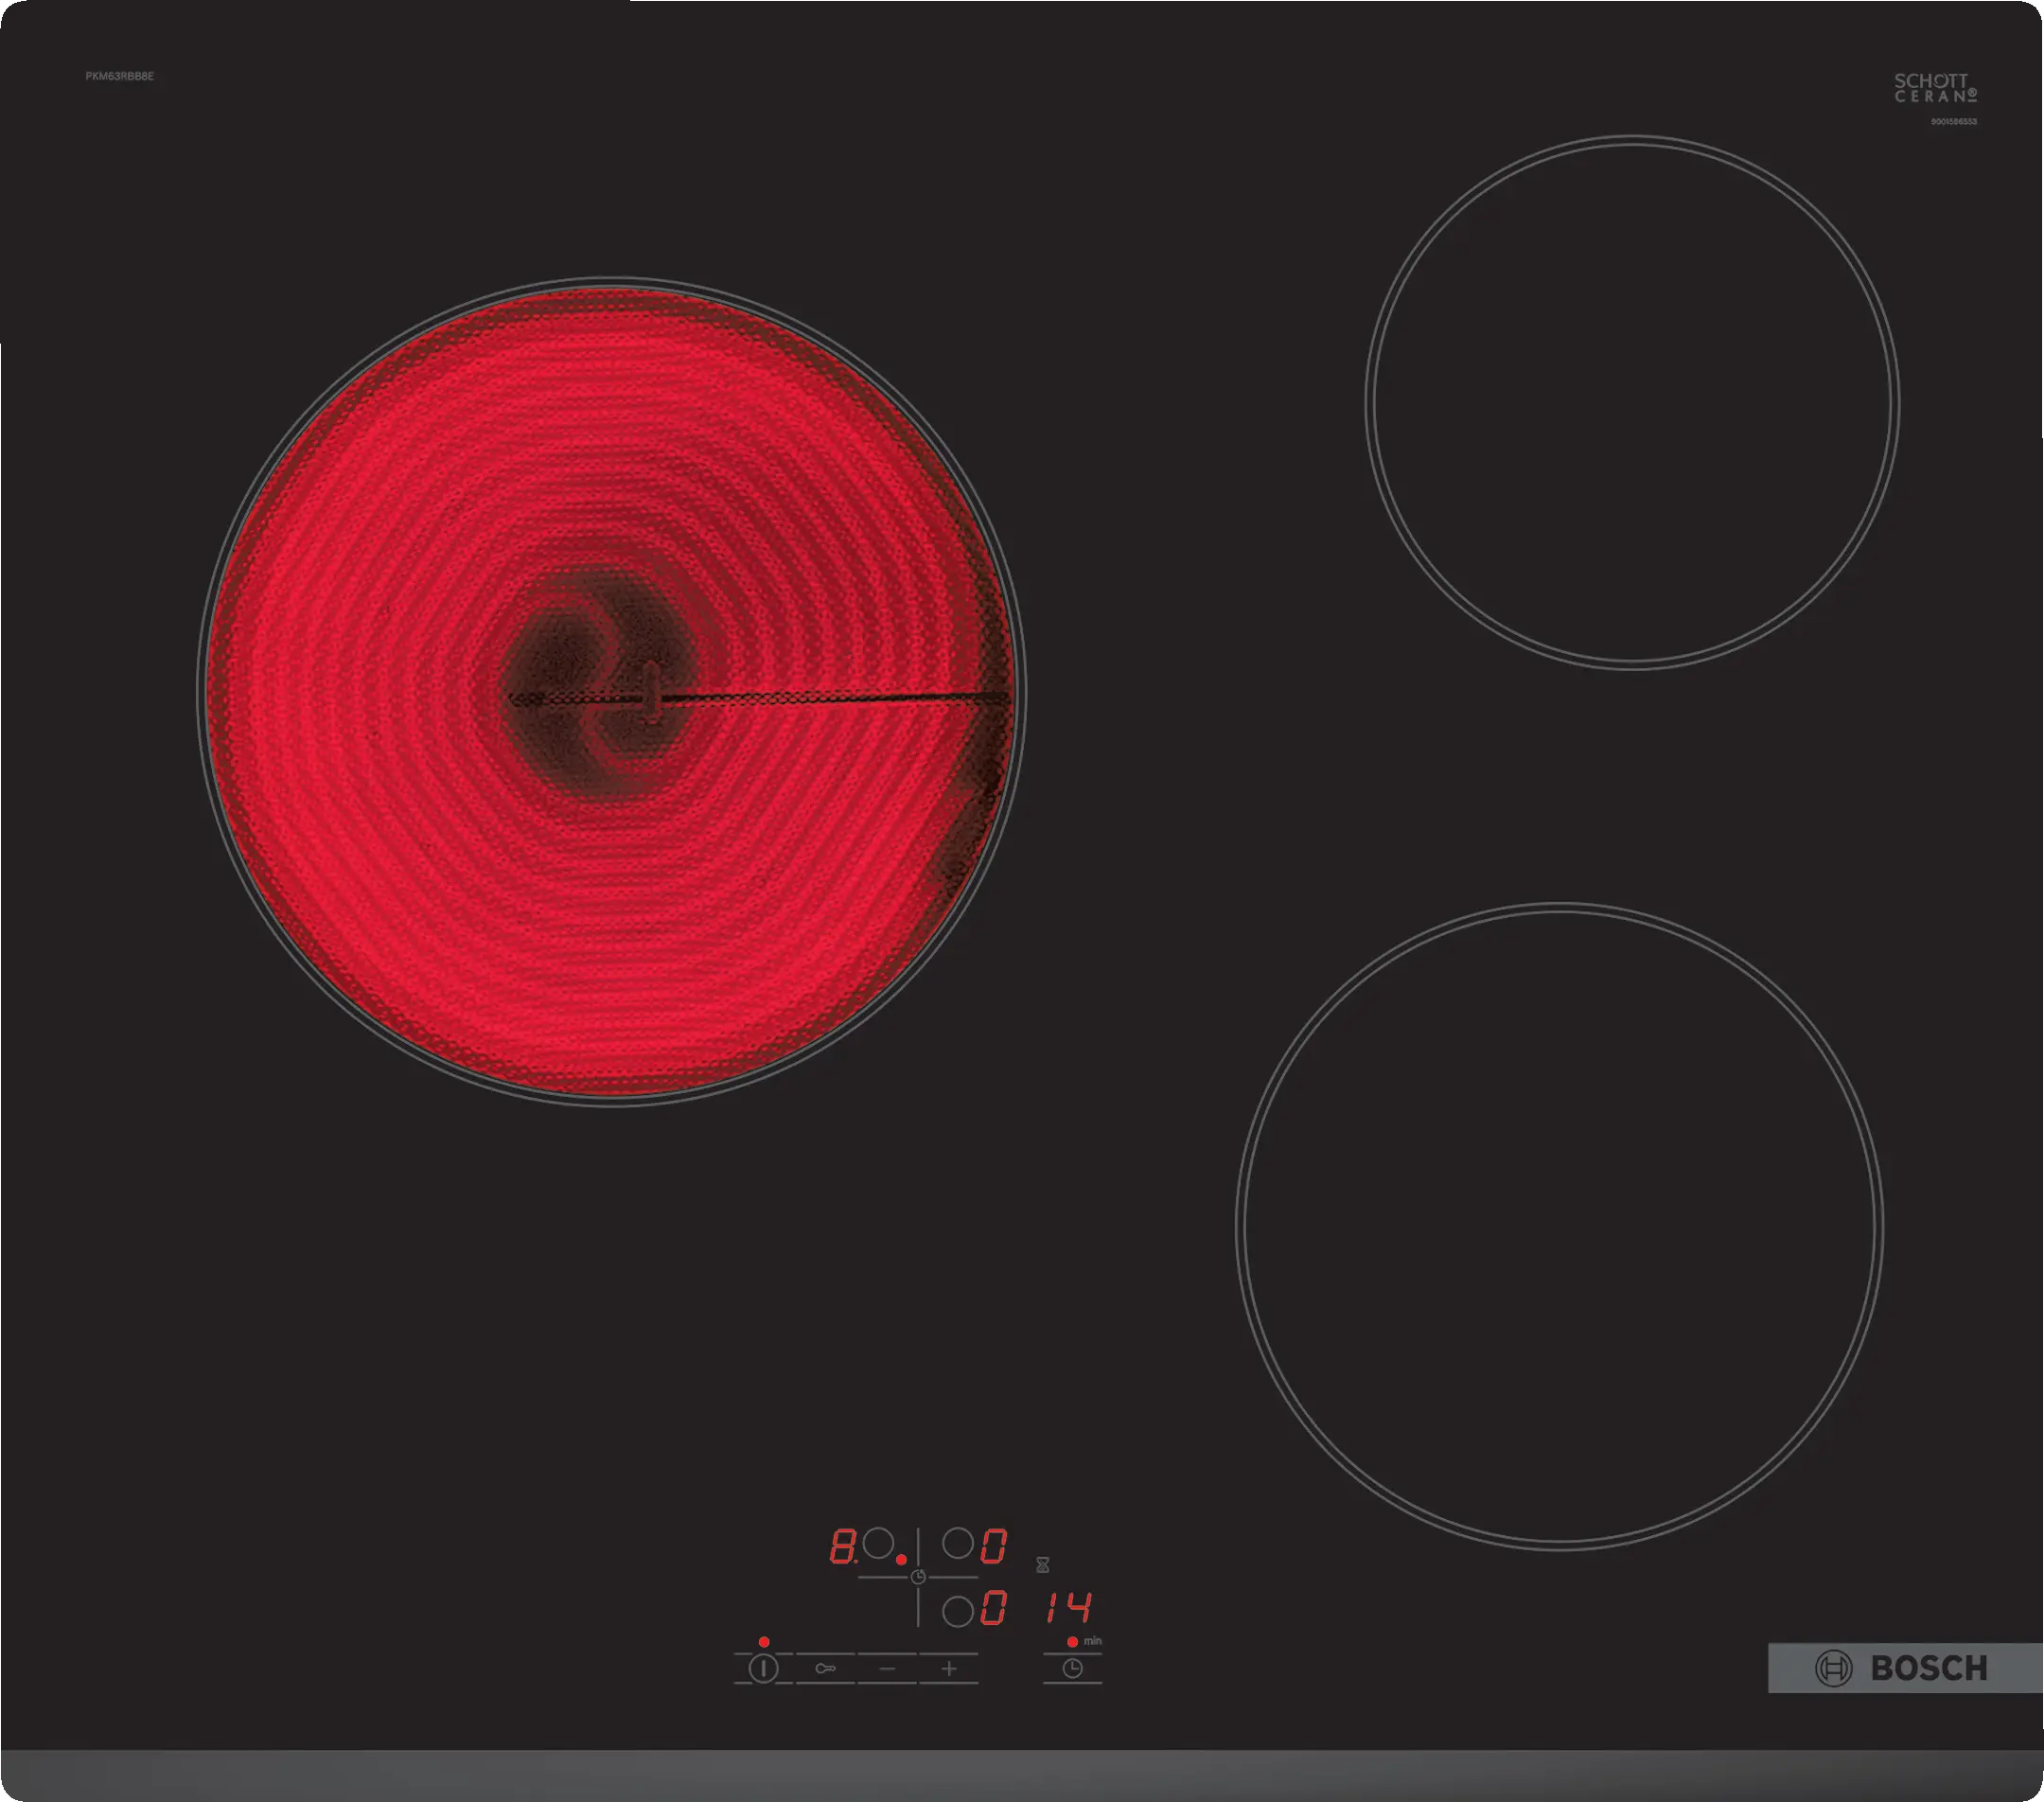Click the Schott Ceran logo
The image size is (2044, 1802).
pyautogui.click(x=1935, y=88)
